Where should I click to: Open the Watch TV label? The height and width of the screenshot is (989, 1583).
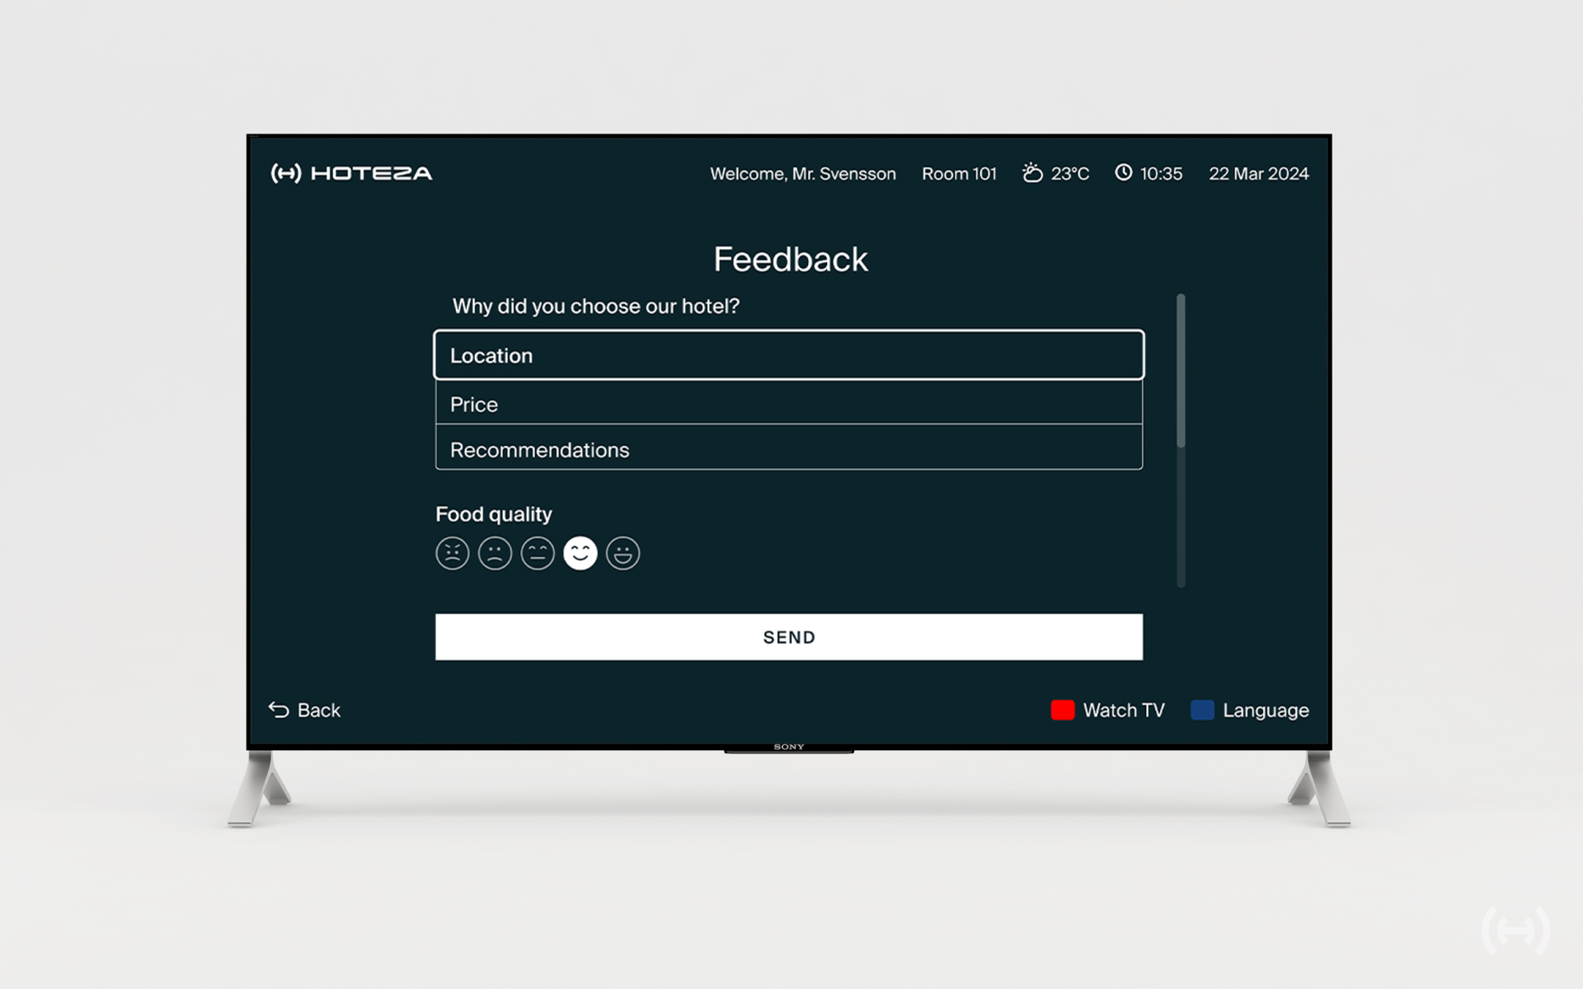click(x=1124, y=710)
